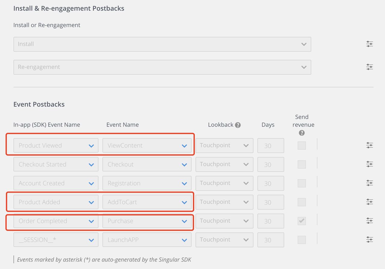Open advanced settings for the Install postback
This screenshot has height=269, width=385.
click(369, 44)
